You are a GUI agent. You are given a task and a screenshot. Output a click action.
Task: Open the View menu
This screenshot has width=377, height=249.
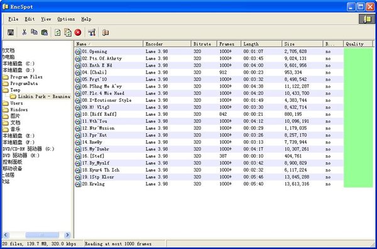pos(46,19)
